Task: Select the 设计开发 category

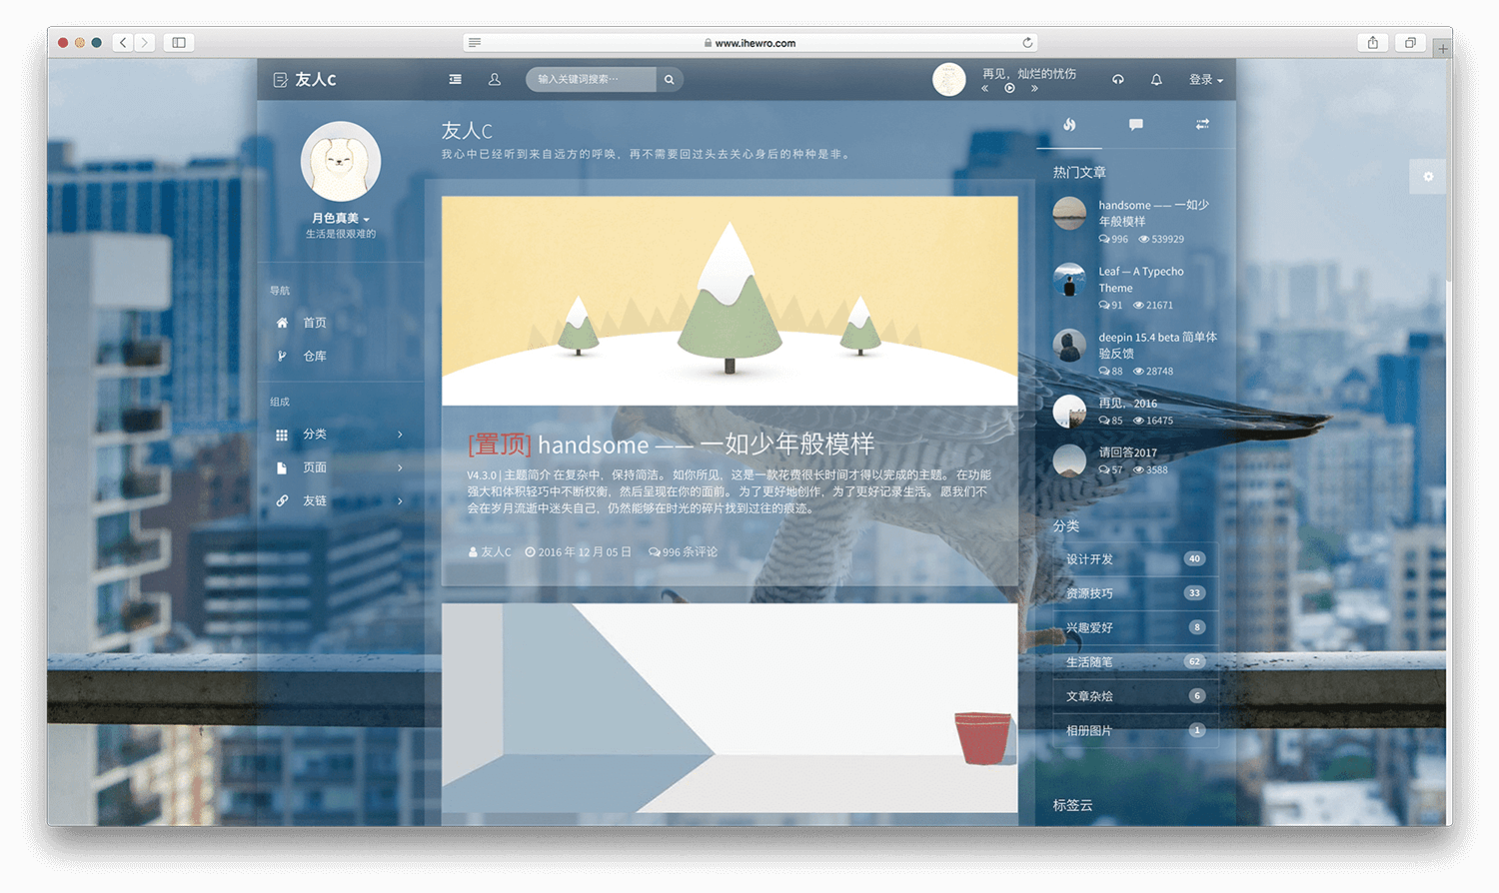Action: pos(1135,559)
